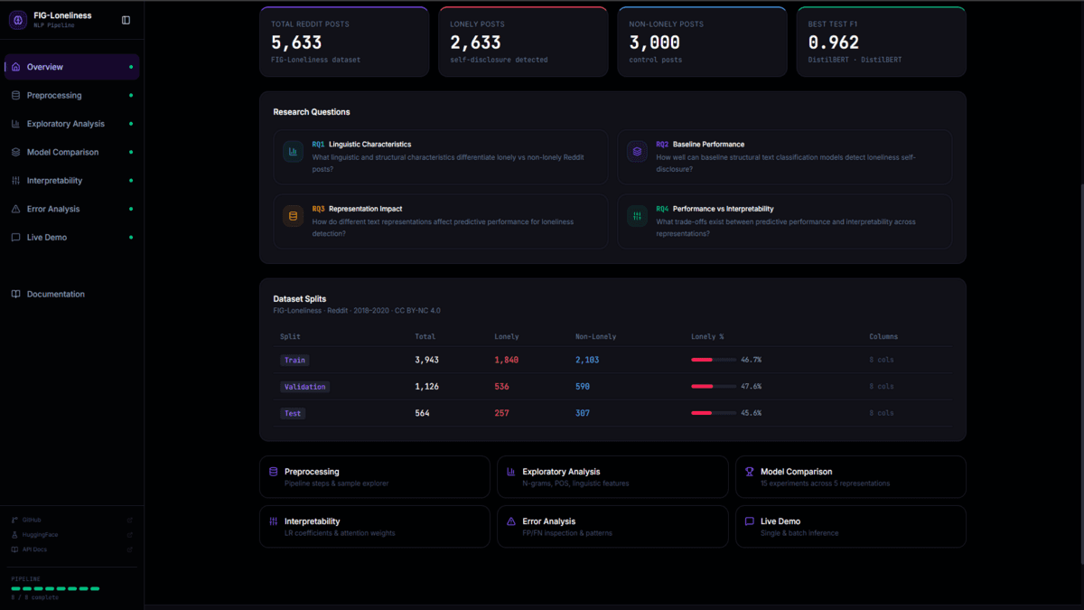1084x610 pixels.
Task: Click the RQ2 Baseline Performance card
Action: 785,157
